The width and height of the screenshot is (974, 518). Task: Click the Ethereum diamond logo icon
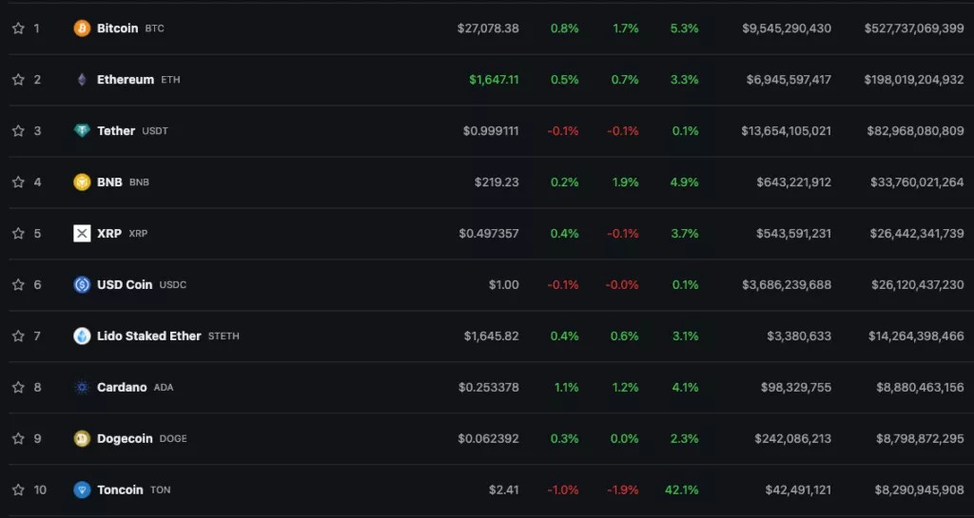point(82,80)
